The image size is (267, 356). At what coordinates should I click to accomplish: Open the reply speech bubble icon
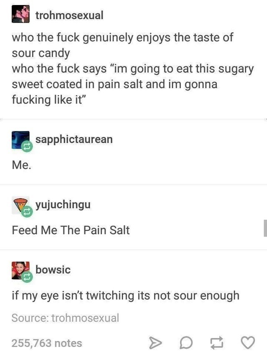pyautogui.click(x=186, y=343)
